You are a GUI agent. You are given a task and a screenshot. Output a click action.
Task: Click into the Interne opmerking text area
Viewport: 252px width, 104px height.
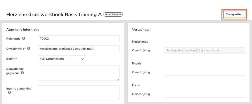pos(79,93)
